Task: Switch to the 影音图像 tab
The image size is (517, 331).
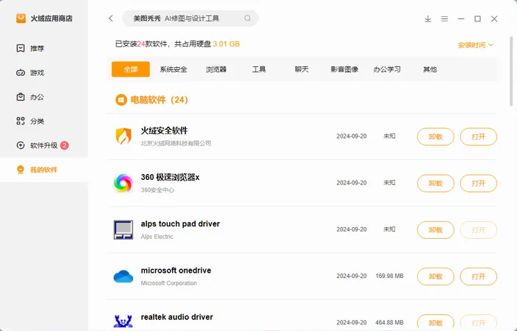Action: (345, 69)
